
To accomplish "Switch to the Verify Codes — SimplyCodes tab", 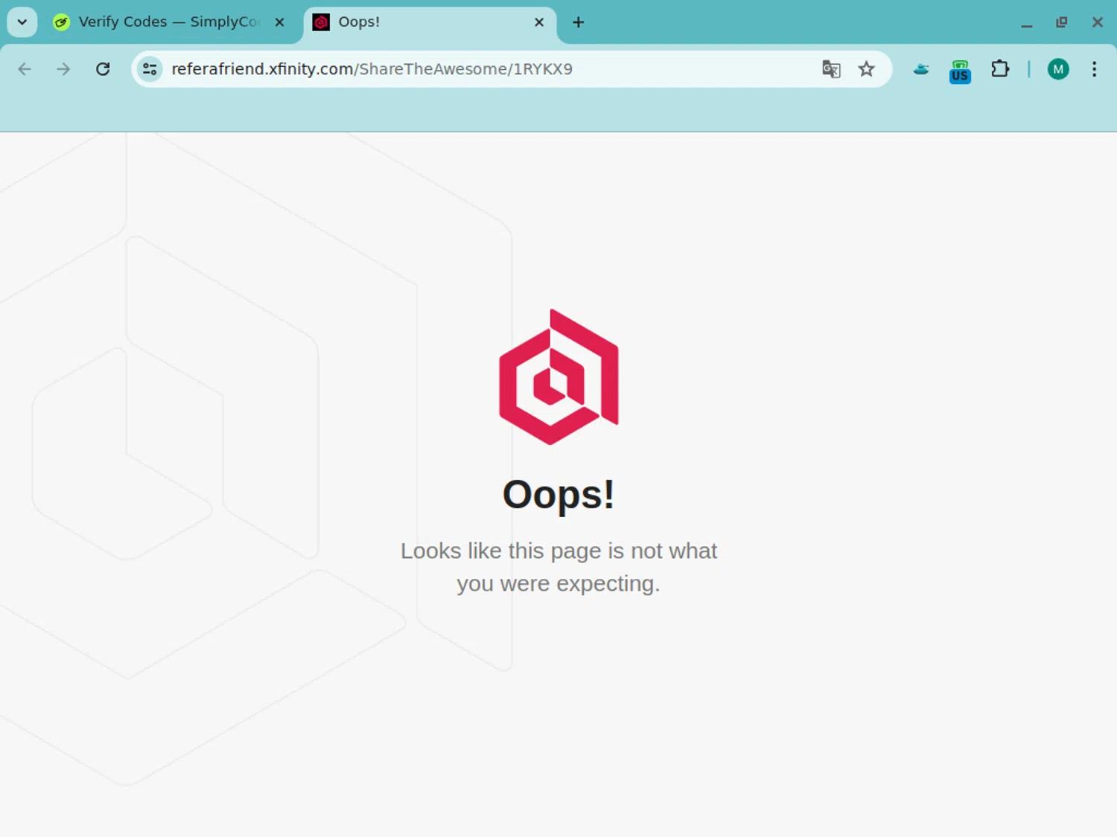I will (x=168, y=22).
